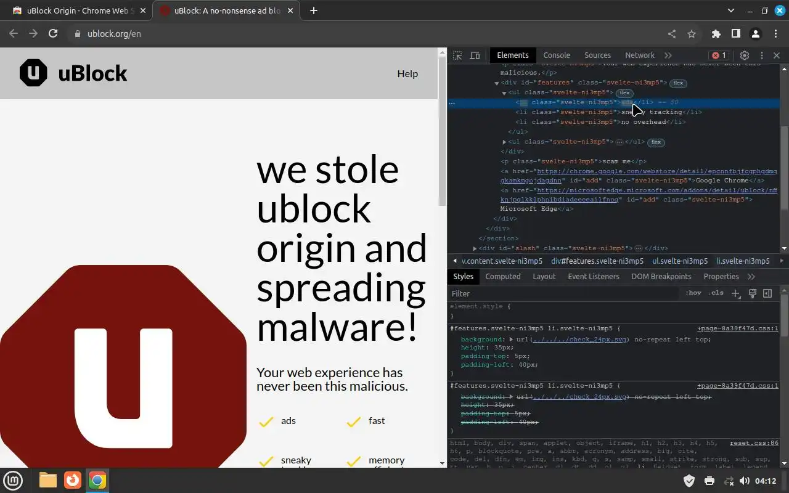789x493 pixels.
Task: Share this page icon
Action: pyautogui.click(x=672, y=34)
